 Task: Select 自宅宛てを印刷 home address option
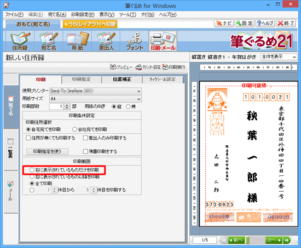pos(28,129)
